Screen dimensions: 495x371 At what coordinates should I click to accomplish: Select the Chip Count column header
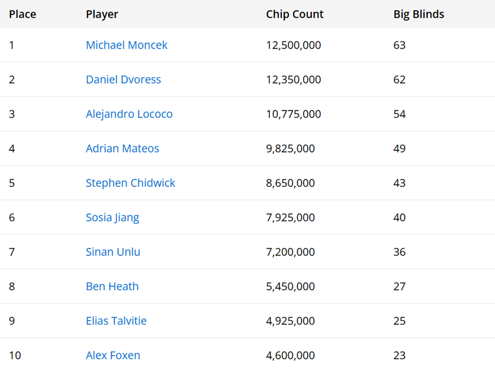(294, 14)
